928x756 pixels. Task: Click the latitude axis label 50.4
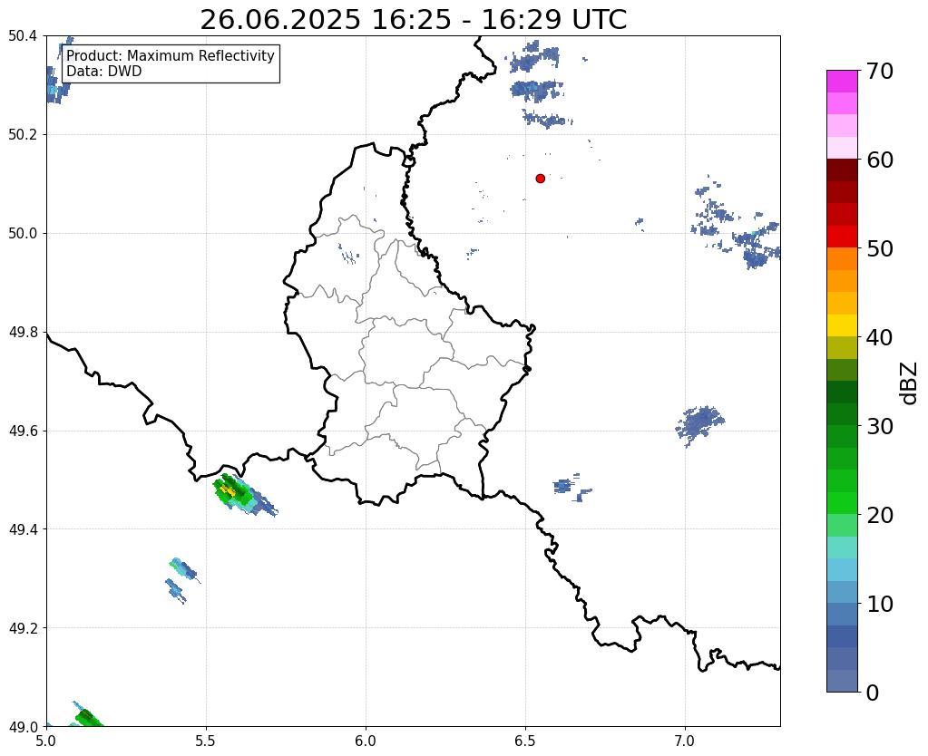(x=23, y=36)
